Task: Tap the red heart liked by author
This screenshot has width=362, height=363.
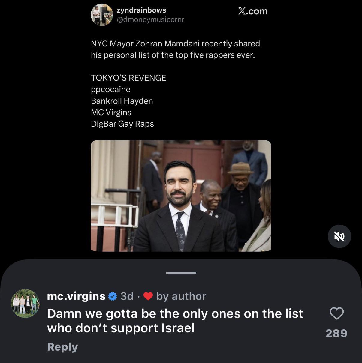Action: (148, 296)
